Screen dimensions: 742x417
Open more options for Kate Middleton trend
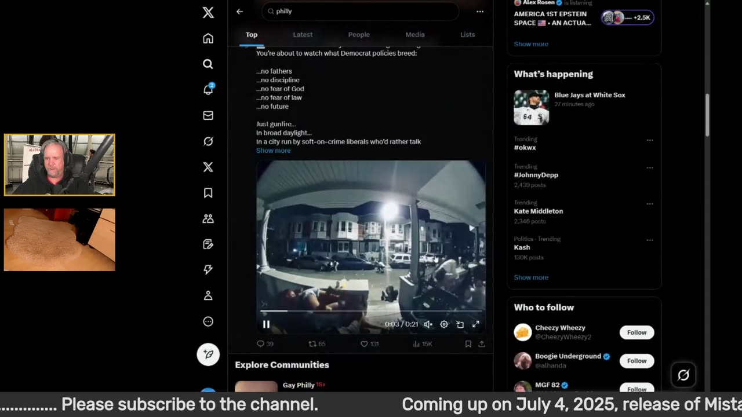pos(650,204)
